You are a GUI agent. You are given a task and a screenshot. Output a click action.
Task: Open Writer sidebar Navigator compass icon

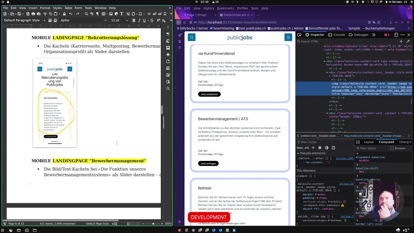tap(168, 55)
